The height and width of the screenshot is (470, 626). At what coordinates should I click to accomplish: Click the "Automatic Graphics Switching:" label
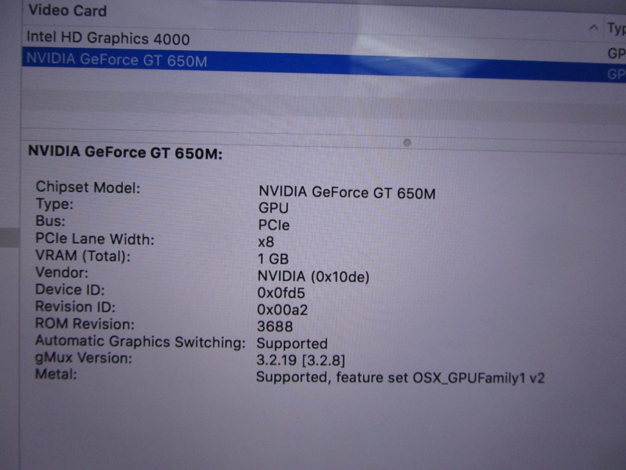coord(140,341)
